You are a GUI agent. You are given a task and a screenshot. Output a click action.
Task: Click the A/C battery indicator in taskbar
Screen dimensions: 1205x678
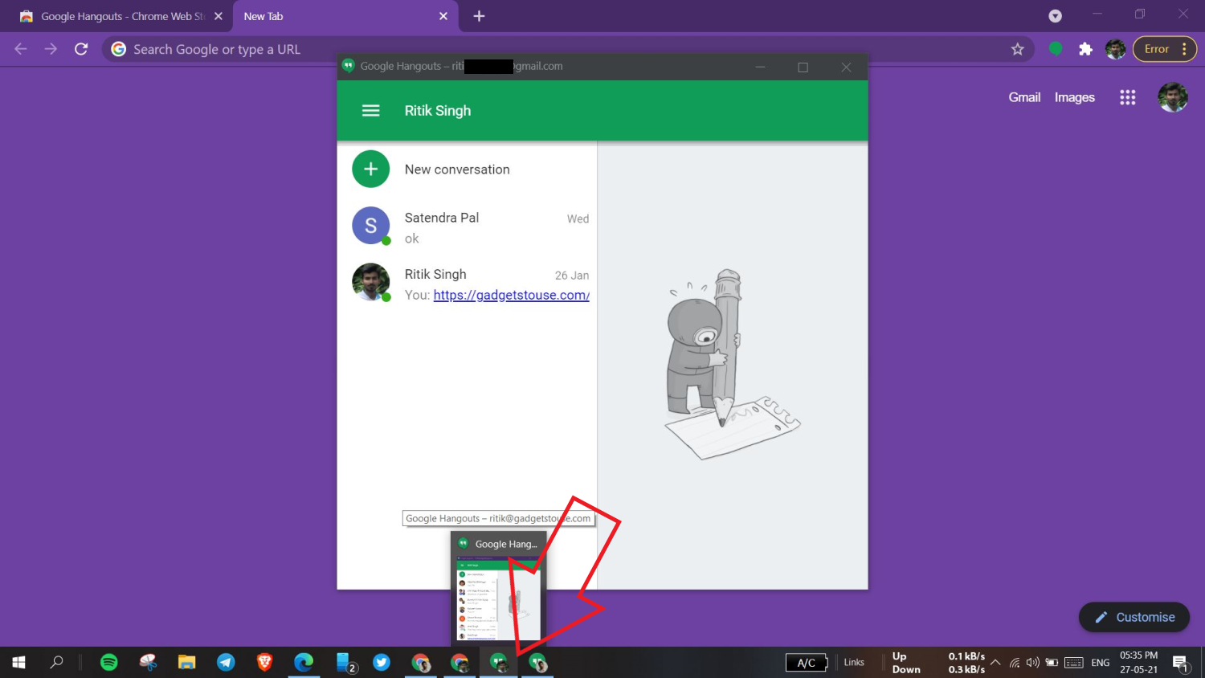pyautogui.click(x=807, y=663)
